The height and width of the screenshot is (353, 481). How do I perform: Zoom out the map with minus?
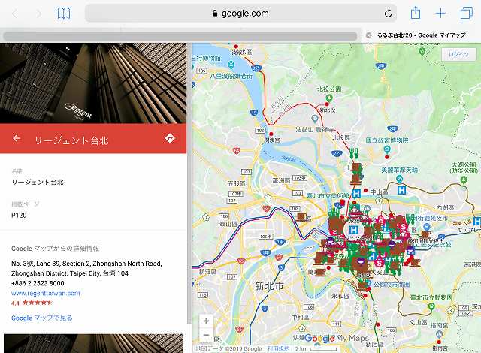(x=206, y=335)
